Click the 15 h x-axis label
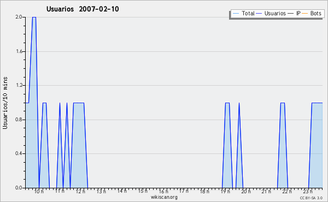328x202 pixels. pyautogui.click(x=143, y=191)
